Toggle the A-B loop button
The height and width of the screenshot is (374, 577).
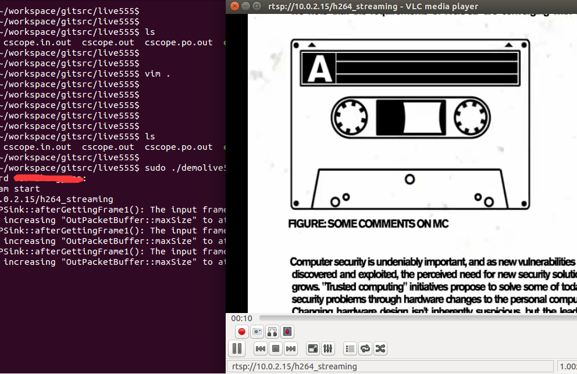point(272,332)
